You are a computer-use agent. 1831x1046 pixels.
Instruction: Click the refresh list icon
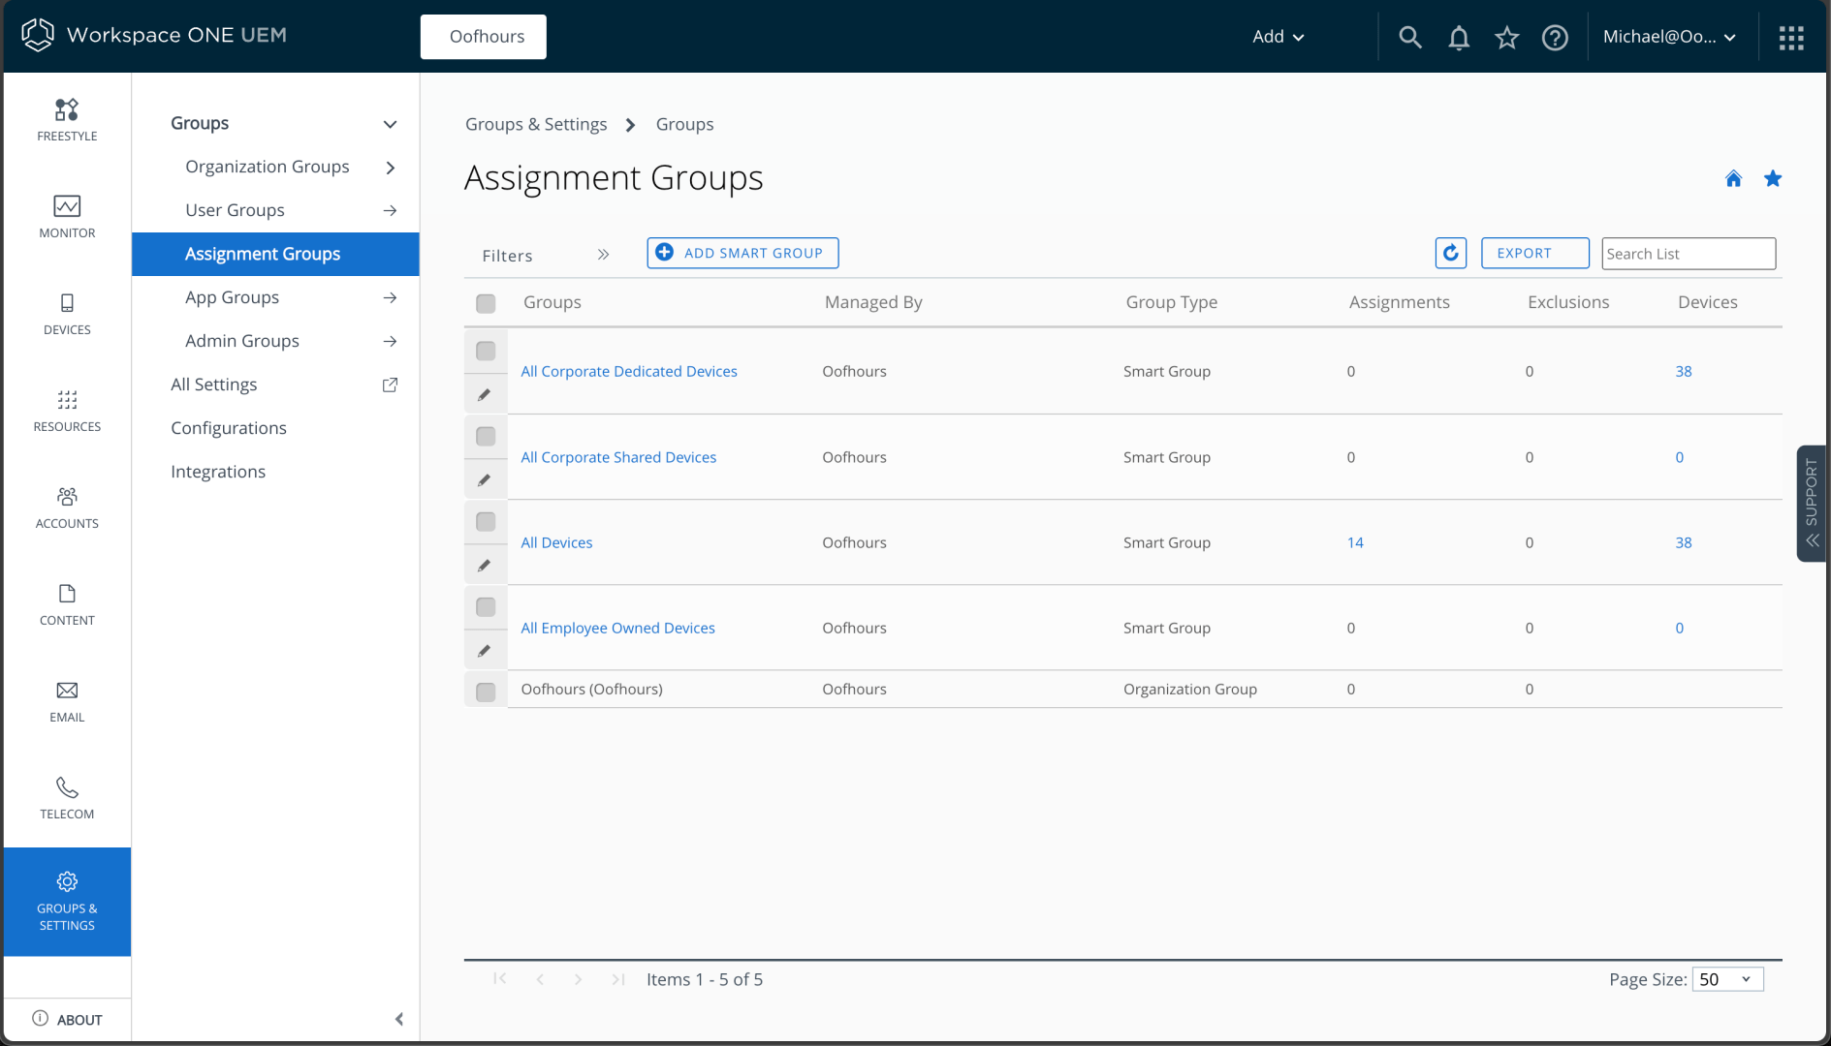[1450, 253]
